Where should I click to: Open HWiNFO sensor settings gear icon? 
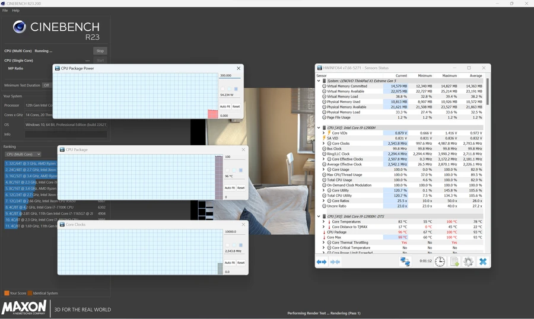468,261
